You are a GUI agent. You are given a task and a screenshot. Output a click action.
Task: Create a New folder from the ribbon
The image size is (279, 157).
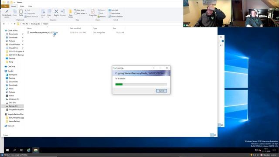click(x=71, y=14)
